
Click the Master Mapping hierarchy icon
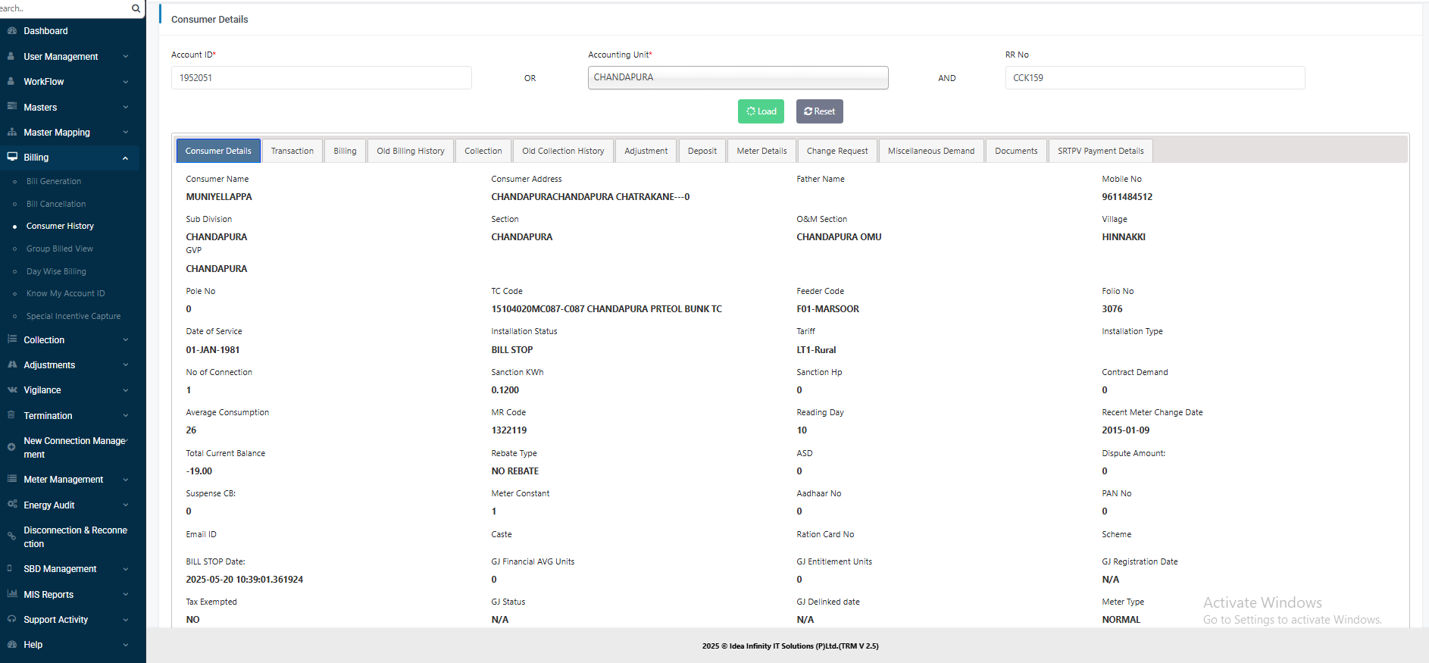coord(11,132)
